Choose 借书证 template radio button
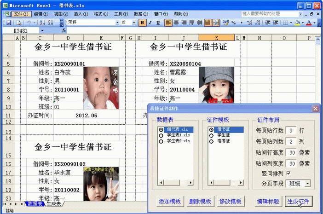The height and width of the screenshot is (214, 323). click(x=211, y=130)
